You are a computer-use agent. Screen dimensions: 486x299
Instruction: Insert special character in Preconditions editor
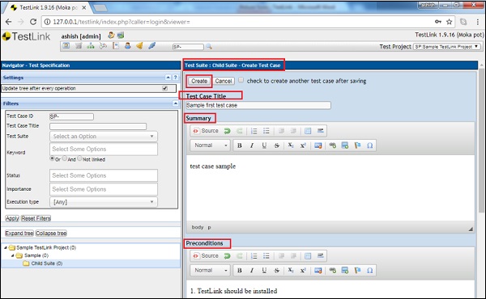[370, 270]
